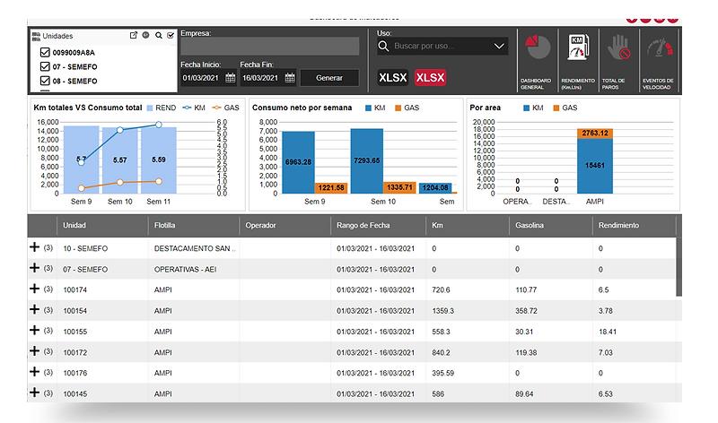718x423 pixels.
Task: Click the Sem 9 KM bar 6963.28
Action: [x=298, y=162]
